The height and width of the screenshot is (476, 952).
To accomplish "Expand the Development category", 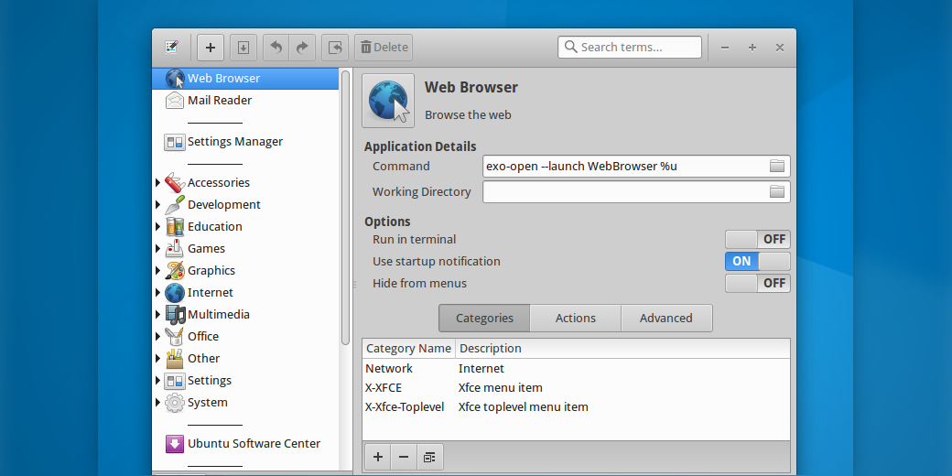I will (157, 205).
